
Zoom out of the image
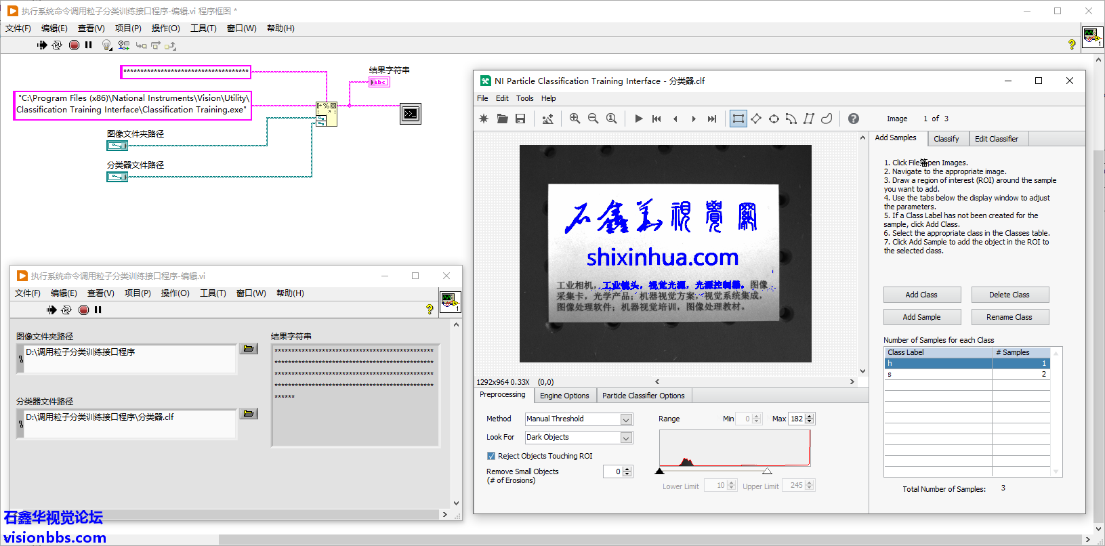click(x=593, y=119)
